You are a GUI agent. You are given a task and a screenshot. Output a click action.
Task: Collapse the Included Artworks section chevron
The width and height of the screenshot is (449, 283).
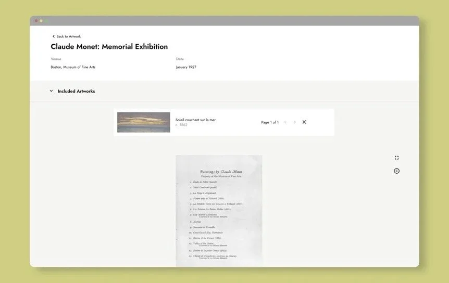[x=51, y=91]
